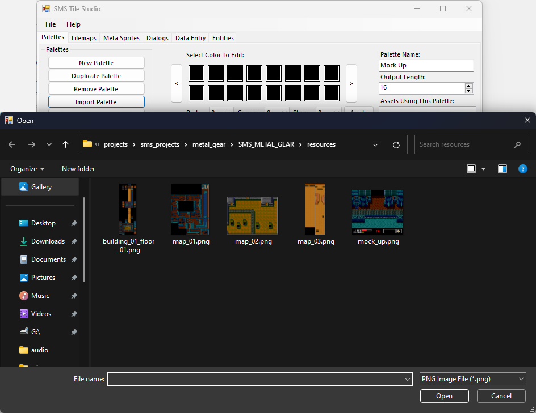Image resolution: width=536 pixels, height=413 pixels.
Task: Cancel the Open dialog
Action: point(501,396)
